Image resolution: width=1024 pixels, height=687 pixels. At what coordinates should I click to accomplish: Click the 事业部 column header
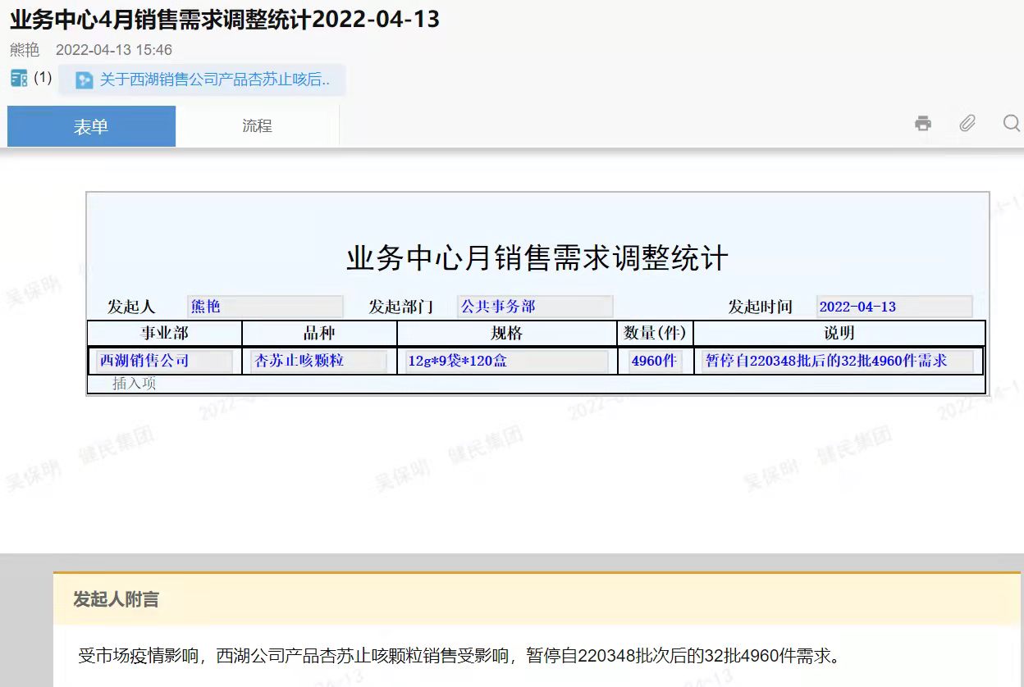164,334
